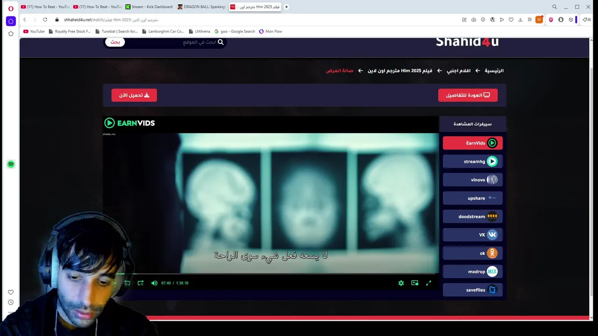Open Lamborghini Car bookmark folder
This screenshot has height=336, width=598.
(x=163, y=31)
